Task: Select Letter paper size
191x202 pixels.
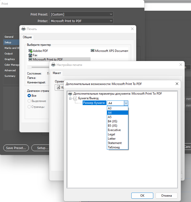Action: [118, 139]
